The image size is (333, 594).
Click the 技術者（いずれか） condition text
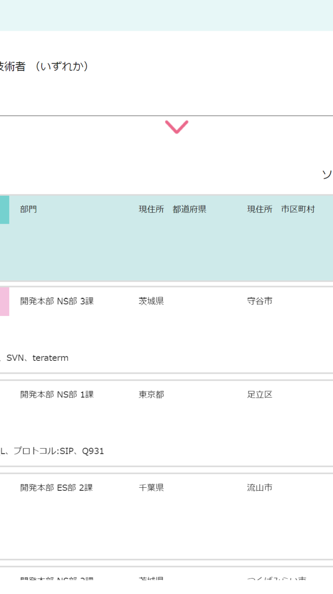pyautogui.click(x=44, y=67)
